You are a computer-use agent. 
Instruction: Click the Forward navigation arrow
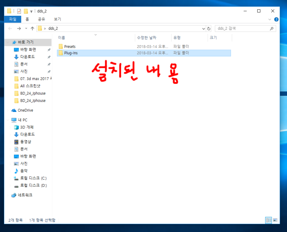click(19, 28)
